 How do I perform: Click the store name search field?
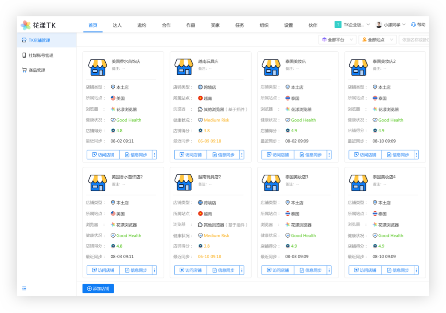tap(414, 40)
